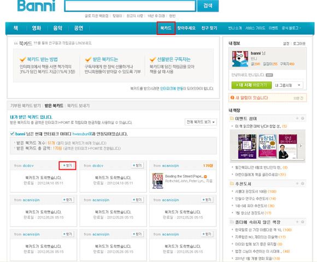Open the 유아 추천도서 bookshelf (36)
This screenshot has width=317, height=262.
255,206
